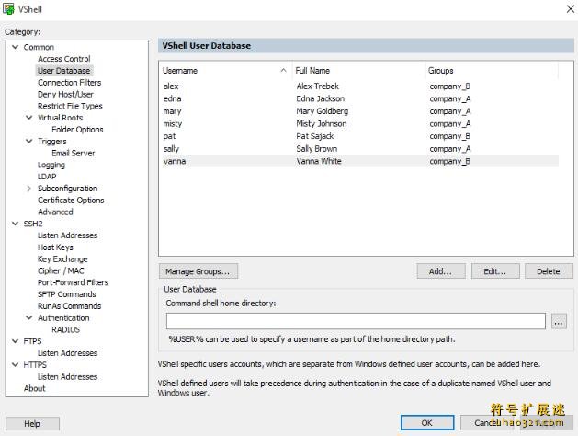Open SFTP Commands category
Image resolution: width=578 pixels, height=436 pixels.
[x=67, y=294]
